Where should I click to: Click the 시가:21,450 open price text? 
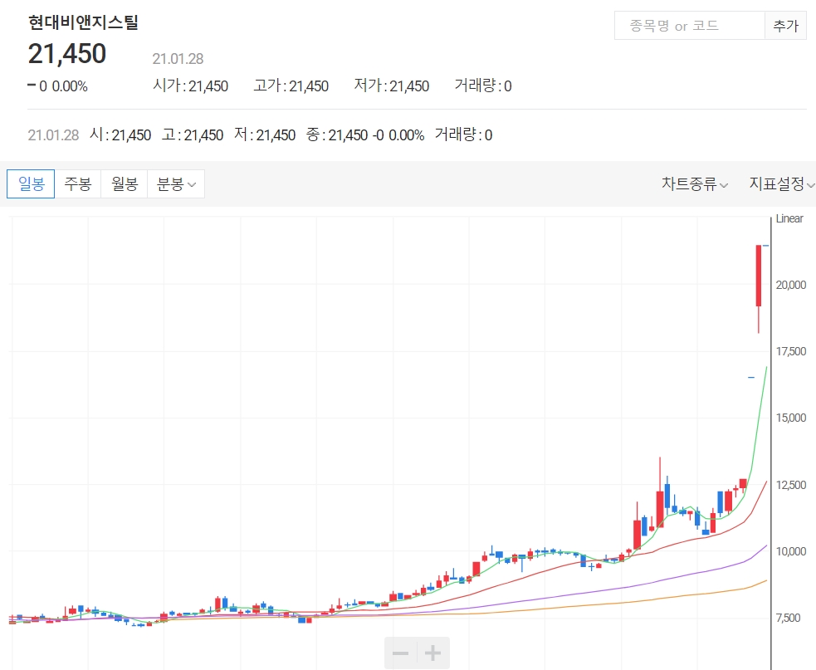point(190,86)
